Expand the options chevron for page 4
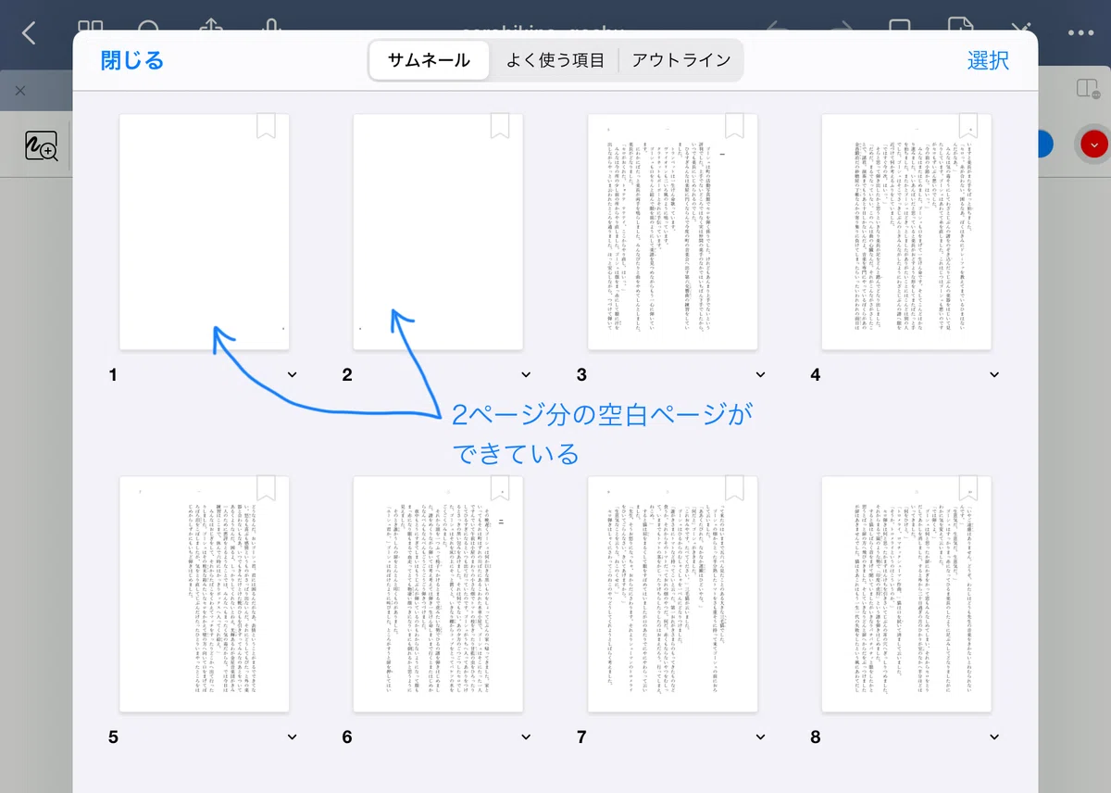 [994, 375]
